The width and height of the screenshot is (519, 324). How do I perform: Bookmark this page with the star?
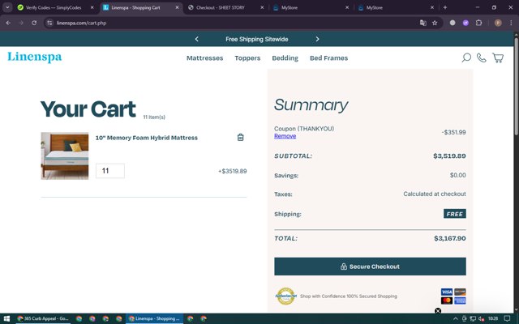click(x=435, y=23)
